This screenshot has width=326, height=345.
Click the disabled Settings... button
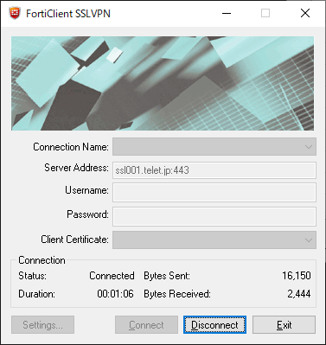point(42,325)
